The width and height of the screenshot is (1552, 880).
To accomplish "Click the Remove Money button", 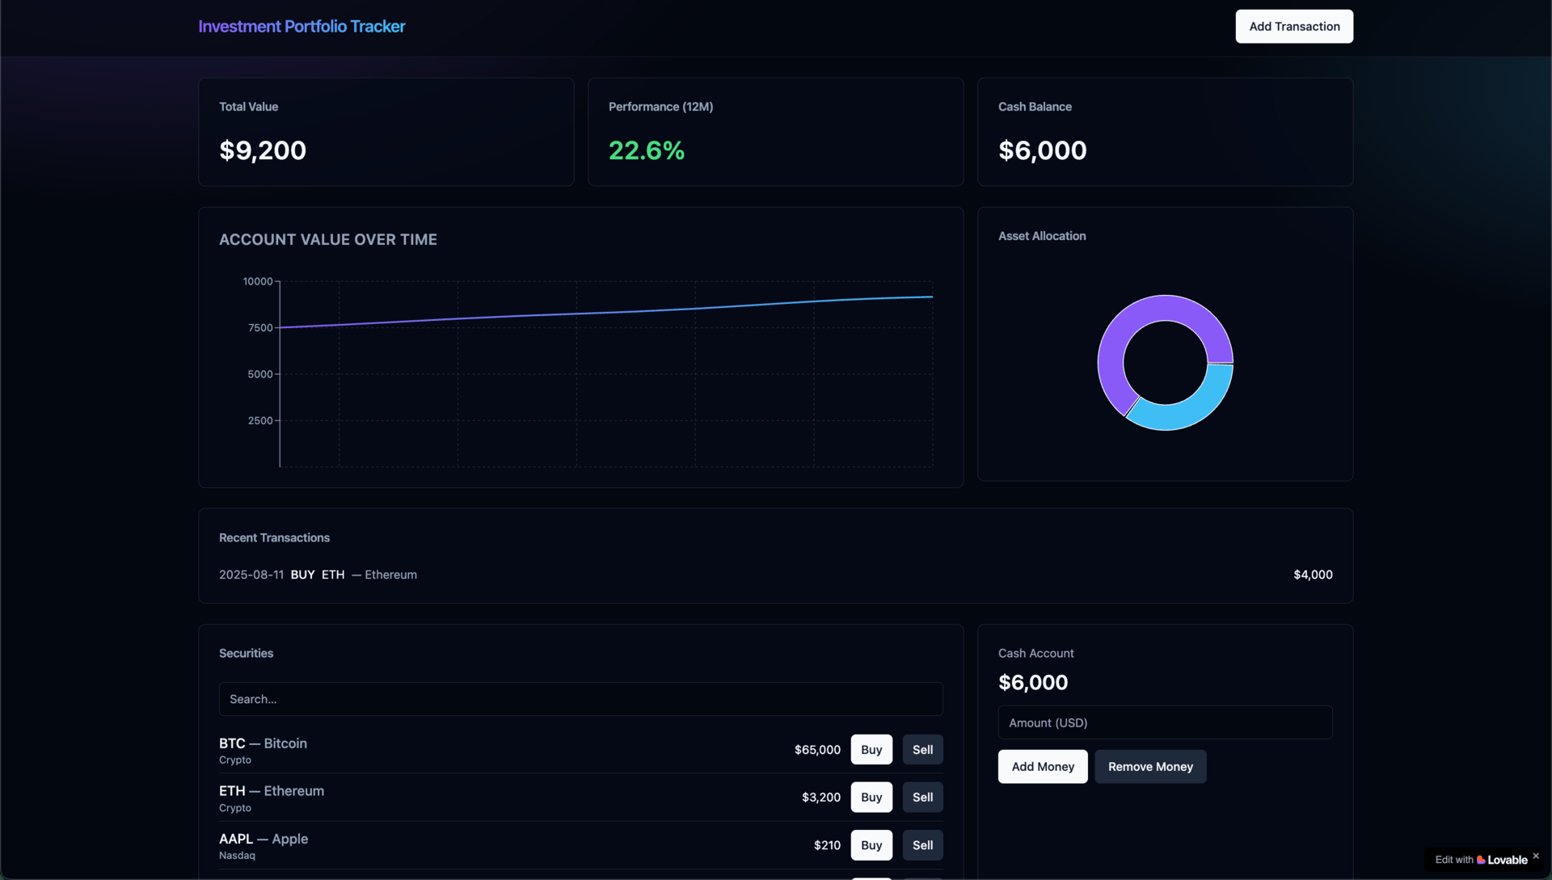I will 1149,767.
